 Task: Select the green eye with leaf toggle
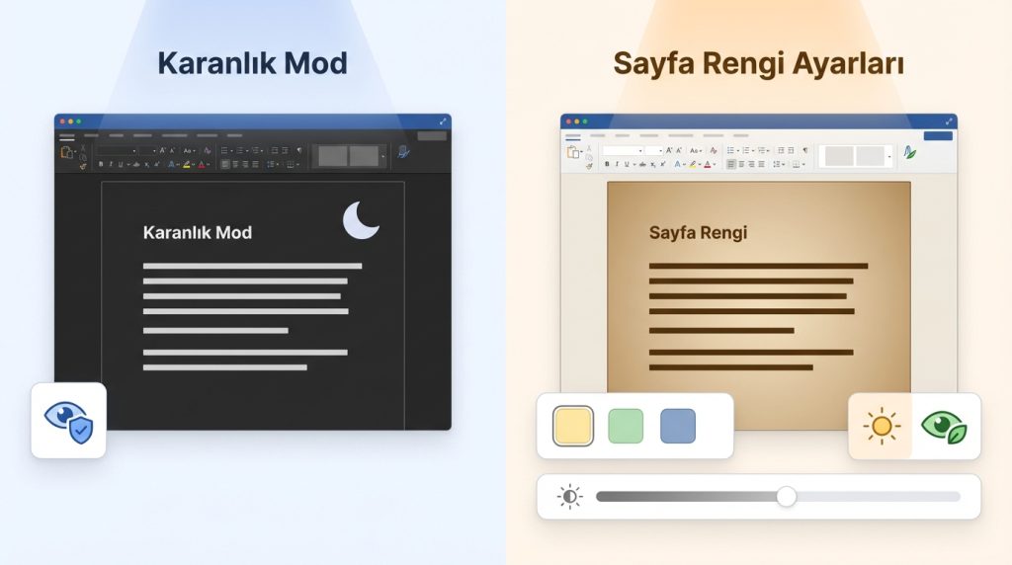click(944, 427)
